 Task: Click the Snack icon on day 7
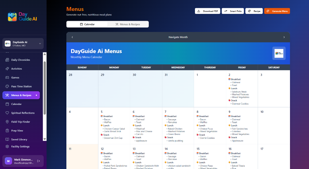tap(166, 138)
